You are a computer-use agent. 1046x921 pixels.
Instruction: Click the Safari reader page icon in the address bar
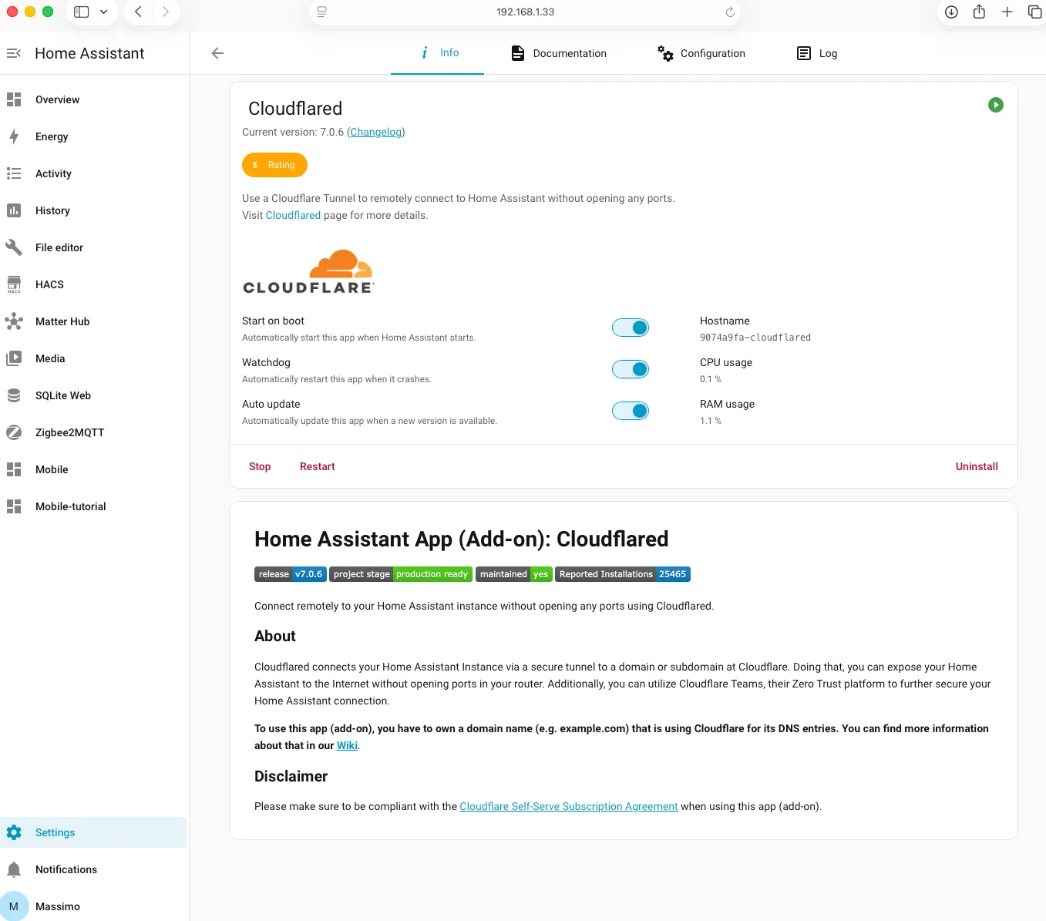[x=322, y=12]
